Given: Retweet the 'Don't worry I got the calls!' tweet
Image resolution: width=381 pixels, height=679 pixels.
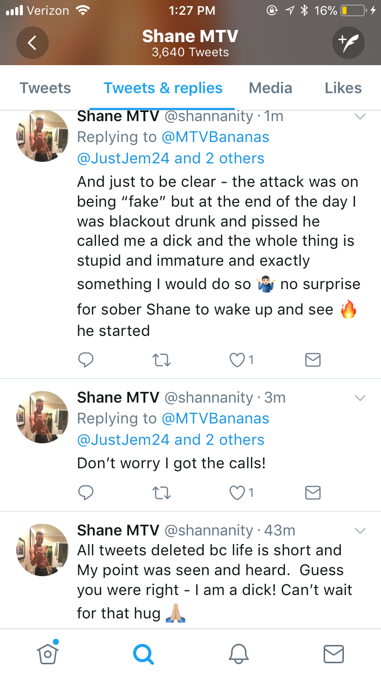Looking at the screenshot, I should (x=162, y=493).
